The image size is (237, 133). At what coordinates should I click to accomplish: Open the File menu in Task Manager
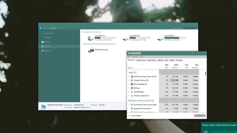click(129, 57)
